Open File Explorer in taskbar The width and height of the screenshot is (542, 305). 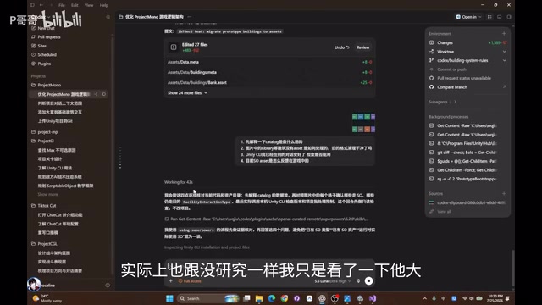click(x=259, y=298)
